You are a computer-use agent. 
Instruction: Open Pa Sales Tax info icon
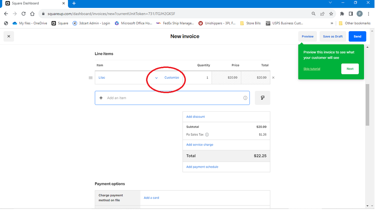coord(207,135)
